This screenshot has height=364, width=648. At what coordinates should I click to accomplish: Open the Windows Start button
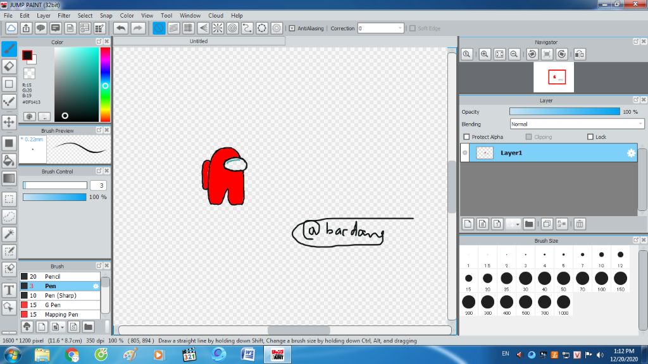[x=12, y=355]
